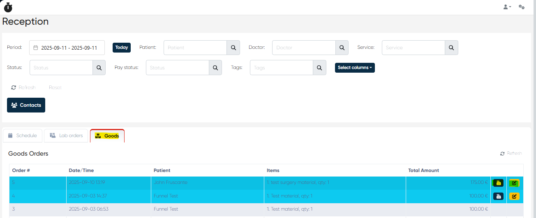Select the Goods tab

[107, 136]
